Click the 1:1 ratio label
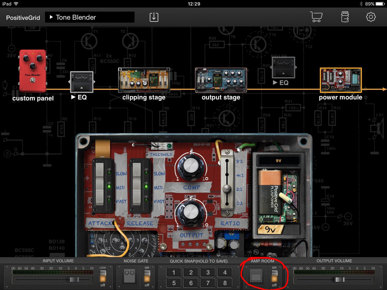387x290 pixels. pyautogui.click(x=239, y=203)
